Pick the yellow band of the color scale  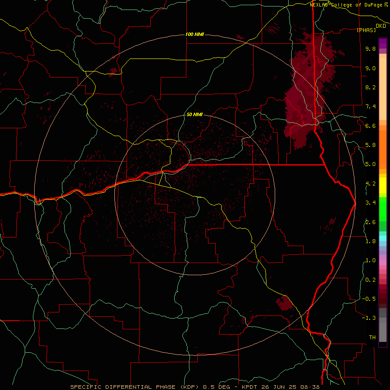coord(383,185)
